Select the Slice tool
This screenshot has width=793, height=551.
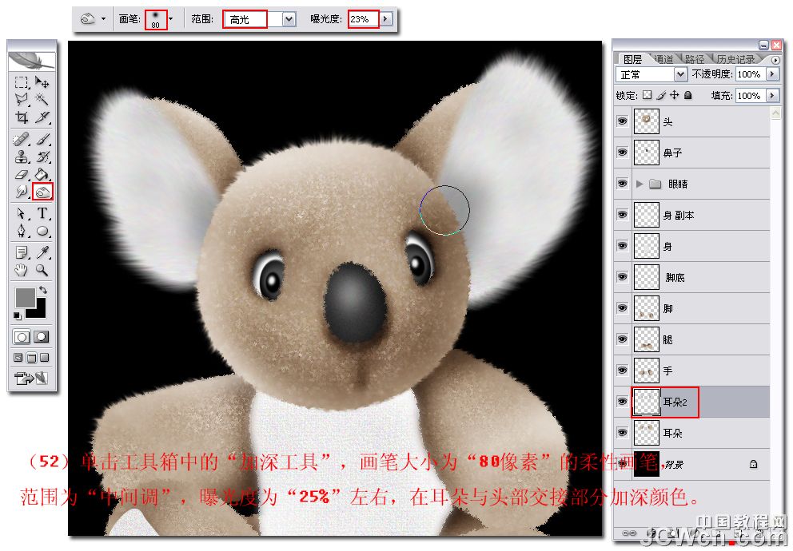coord(42,117)
